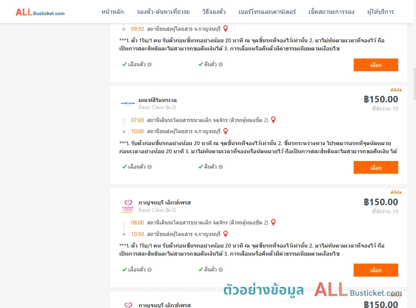Click map pin beside 10:00 Kanchanaburi arrival
The height and width of the screenshot is (308, 416).
225,131
